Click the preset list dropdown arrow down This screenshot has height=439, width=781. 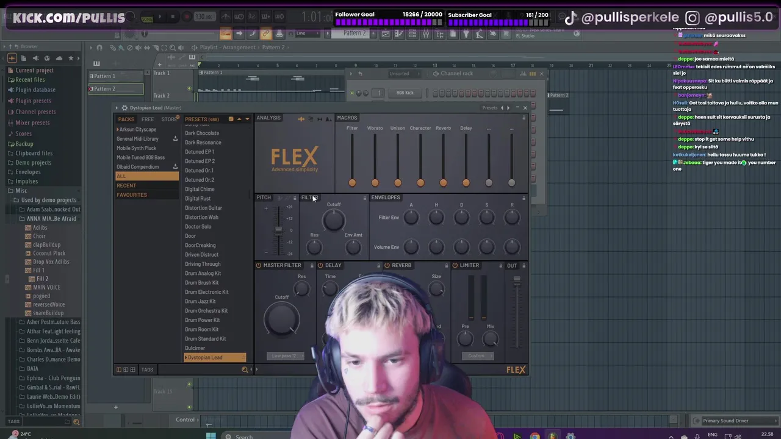coord(247,119)
